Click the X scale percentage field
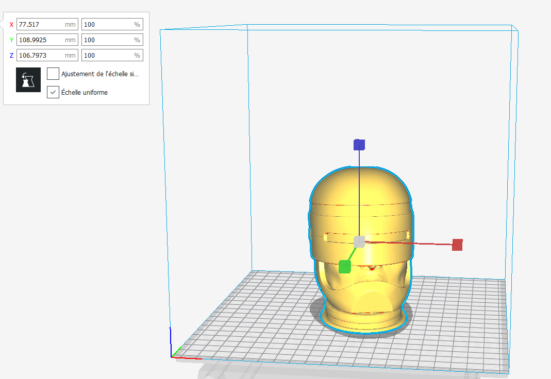551x379 pixels. [x=112, y=25]
